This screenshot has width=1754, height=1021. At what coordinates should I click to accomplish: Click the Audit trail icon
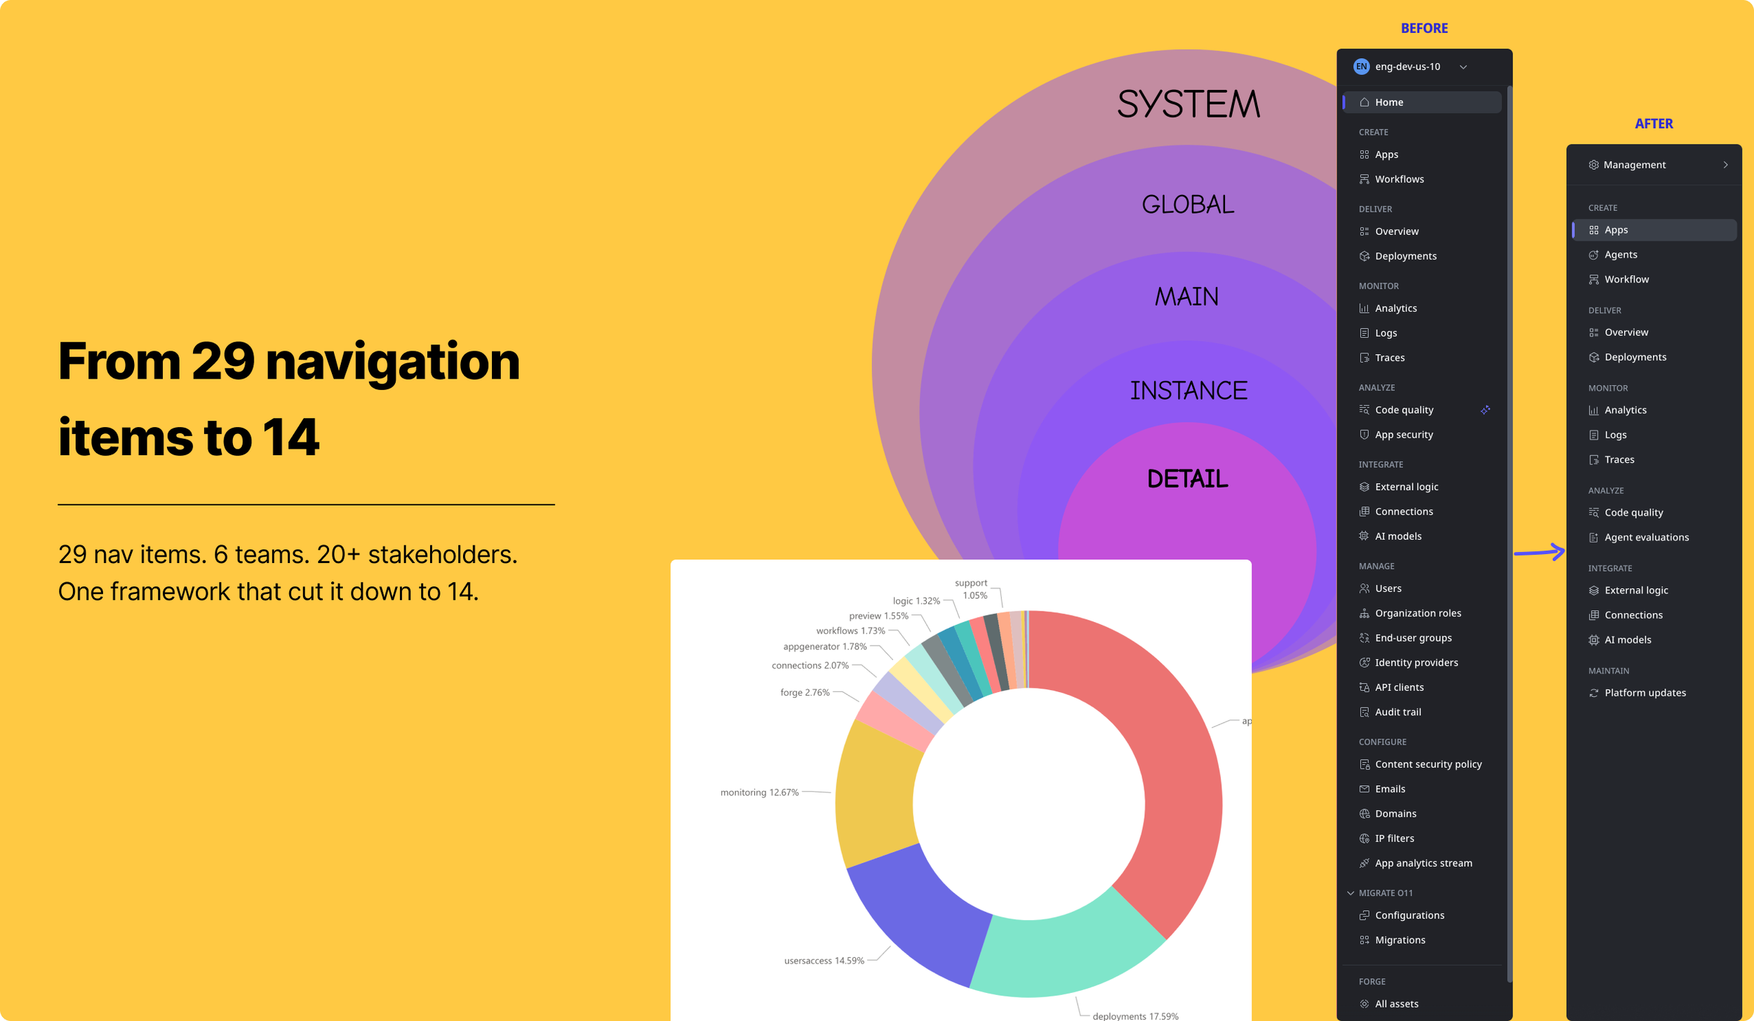point(1364,712)
